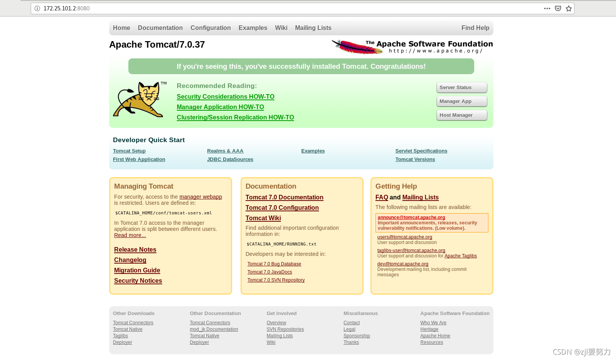Open the Documentation nav item
This screenshot has height=360, width=616.
coord(160,28)
